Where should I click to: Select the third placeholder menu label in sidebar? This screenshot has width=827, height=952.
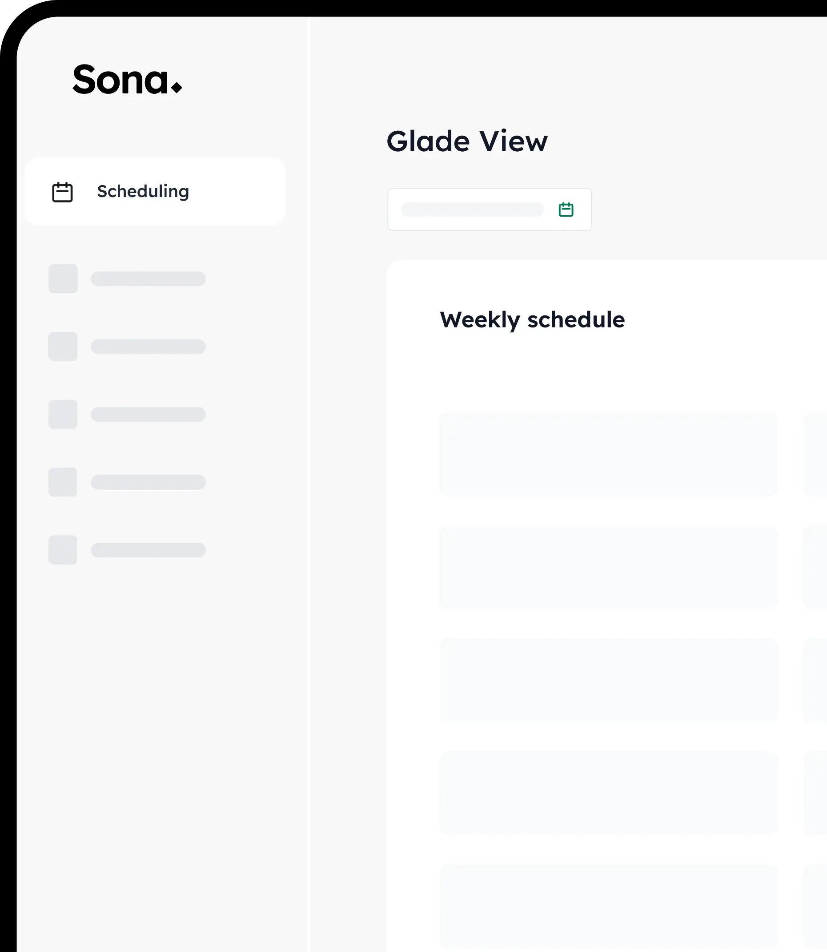tap(148, 415)
